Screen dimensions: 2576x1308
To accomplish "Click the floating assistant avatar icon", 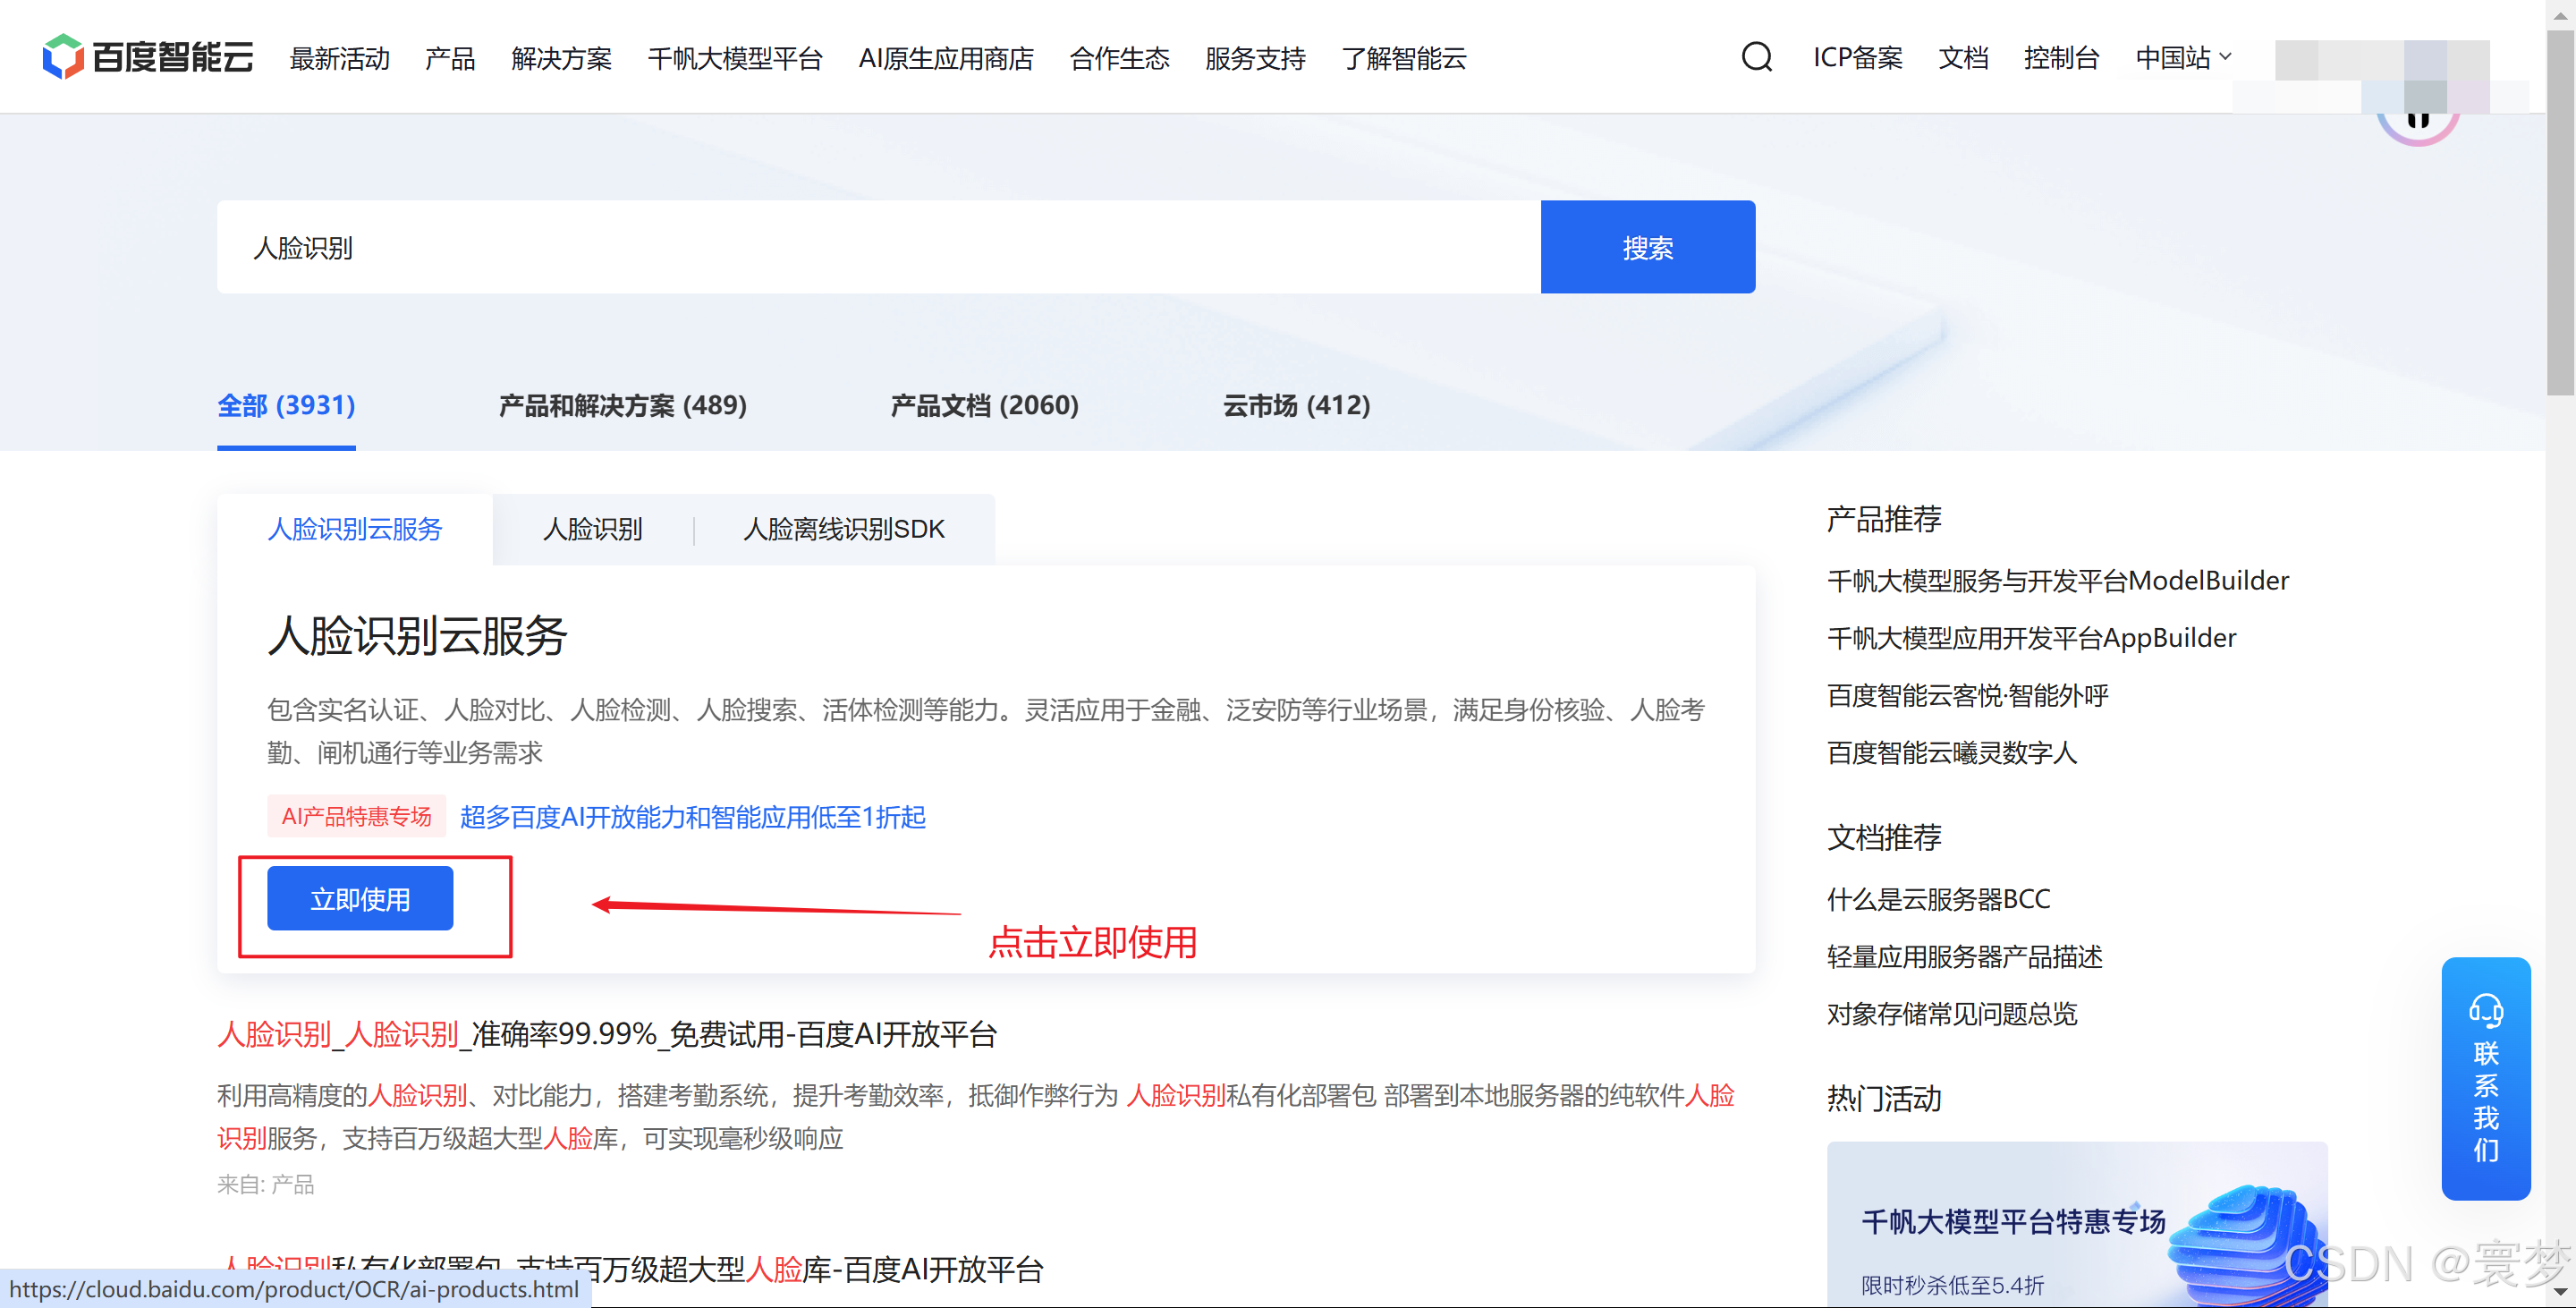I will [x=2417, y=124].
